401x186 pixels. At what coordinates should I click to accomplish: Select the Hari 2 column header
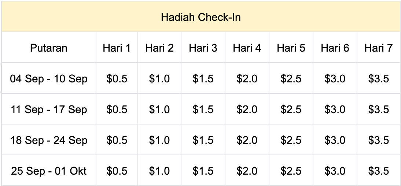pyautogui.click(x=159, y=48)
